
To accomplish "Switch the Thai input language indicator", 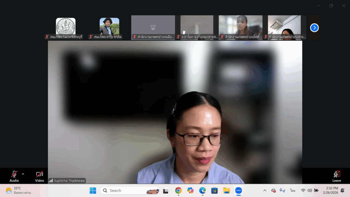I will [293, 191].
